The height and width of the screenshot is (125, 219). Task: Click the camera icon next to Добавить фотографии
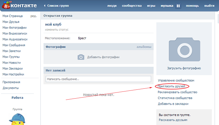coord(81,57)
